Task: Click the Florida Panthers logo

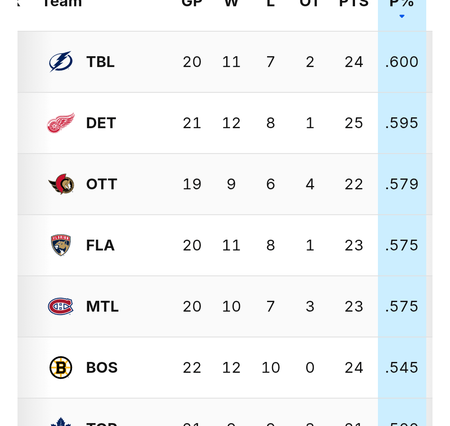Action: pyautogui.click(x=61, y=245)
